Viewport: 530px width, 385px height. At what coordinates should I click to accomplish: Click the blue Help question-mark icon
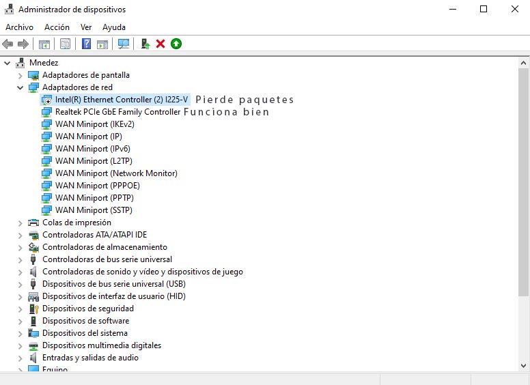tap(87, 44)
